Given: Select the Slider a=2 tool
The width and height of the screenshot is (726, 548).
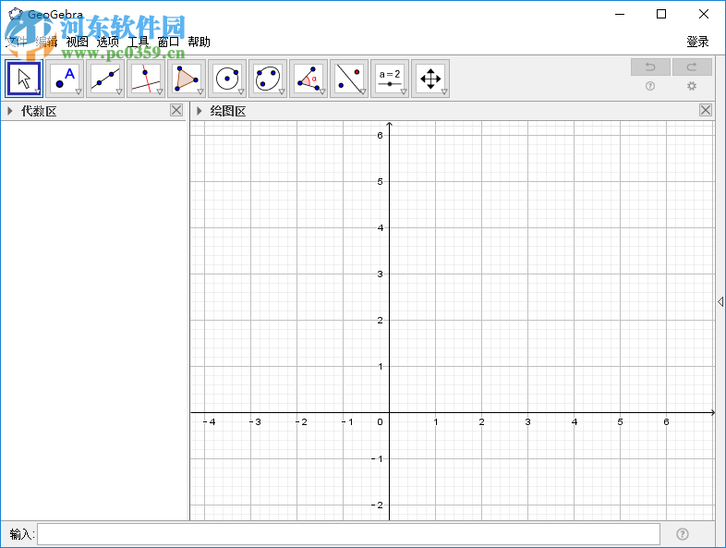Looking at the screenshot, I should pyautogui.click(x=390, y=79).
